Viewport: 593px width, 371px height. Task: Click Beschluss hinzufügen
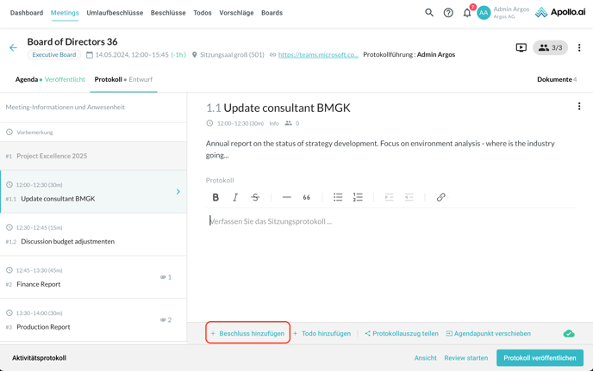click(248, 333)
